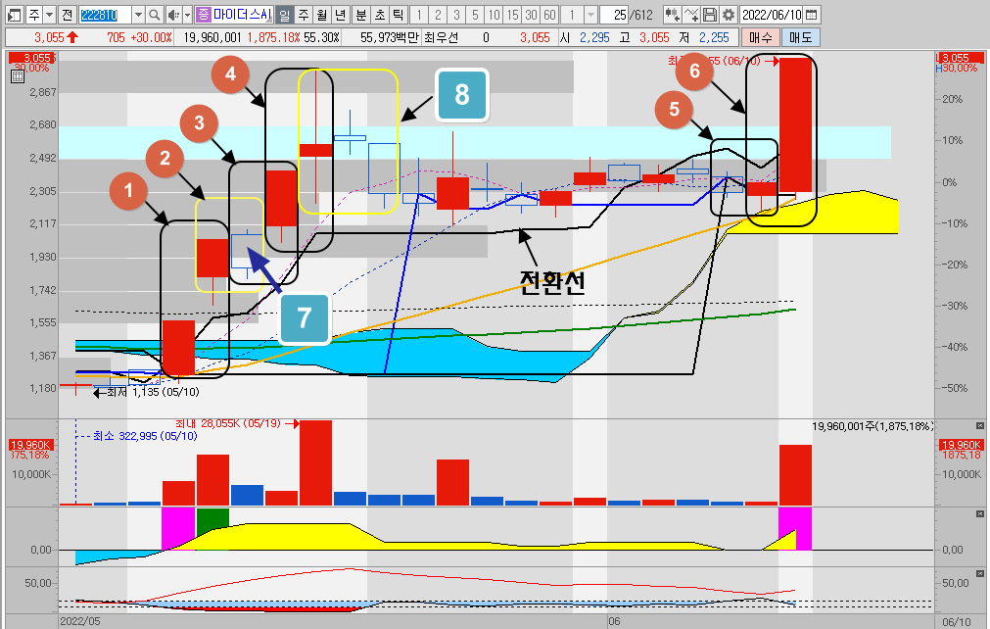Click the 최소 322,995 (05/10) label

(145, 436)
